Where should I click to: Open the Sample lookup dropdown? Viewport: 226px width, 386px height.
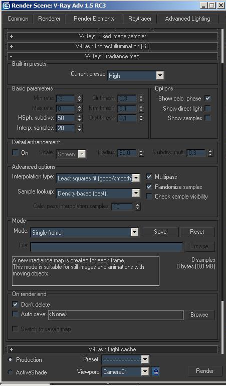98,193
